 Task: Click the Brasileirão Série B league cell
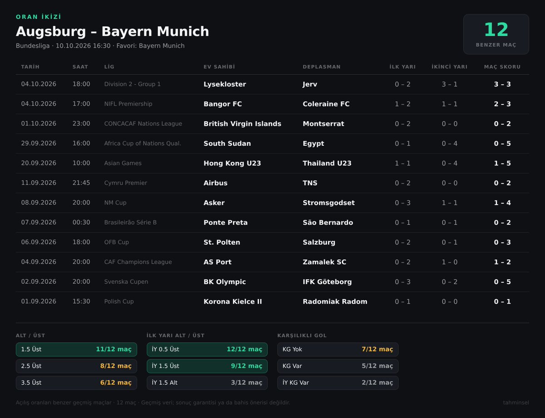click(x=130, y=222)
